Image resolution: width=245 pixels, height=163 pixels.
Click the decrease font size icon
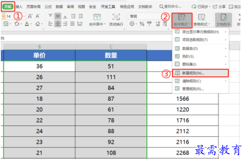tap(37, 16)
